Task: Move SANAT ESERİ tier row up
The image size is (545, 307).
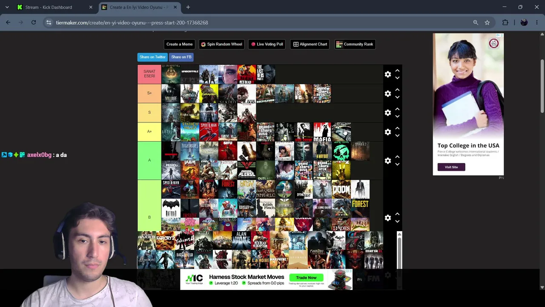Action: pos(397,71)
